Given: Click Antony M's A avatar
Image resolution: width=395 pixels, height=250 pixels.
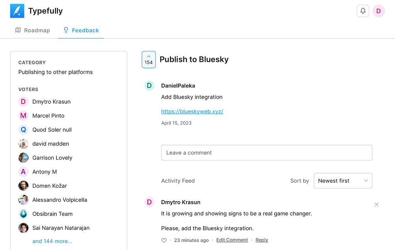Looking at the screenshot, I should pos(23,172).
